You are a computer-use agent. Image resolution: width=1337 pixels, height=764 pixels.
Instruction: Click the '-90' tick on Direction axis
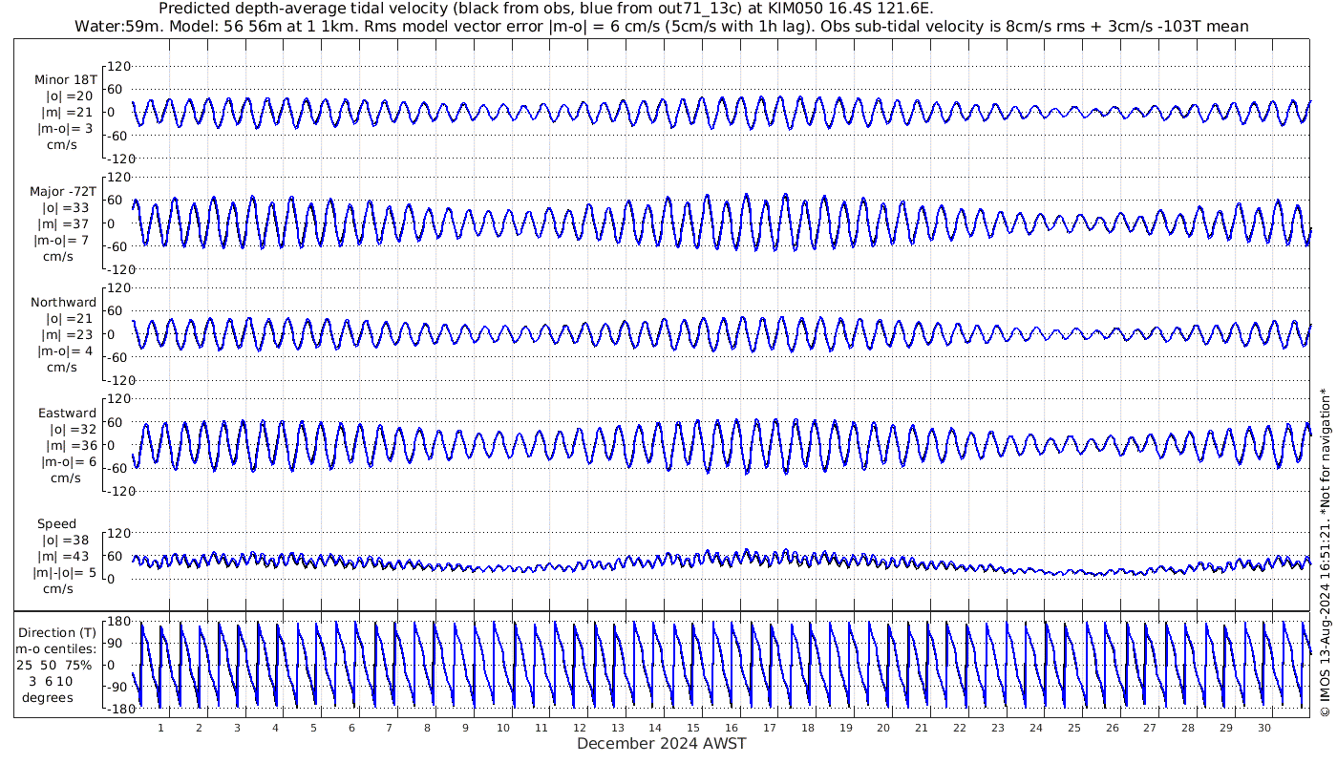[x=118, y=687]
